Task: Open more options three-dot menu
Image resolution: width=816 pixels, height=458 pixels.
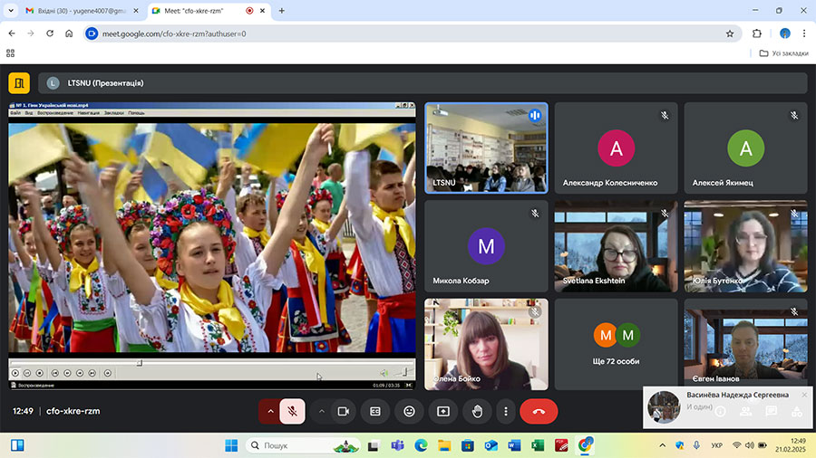Action: 506,411
